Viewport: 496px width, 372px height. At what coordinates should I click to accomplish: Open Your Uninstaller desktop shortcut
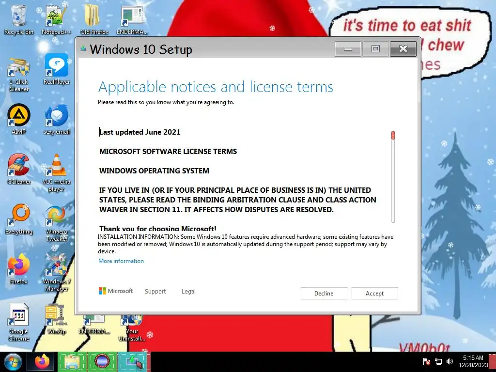click(x=132, y=328)
